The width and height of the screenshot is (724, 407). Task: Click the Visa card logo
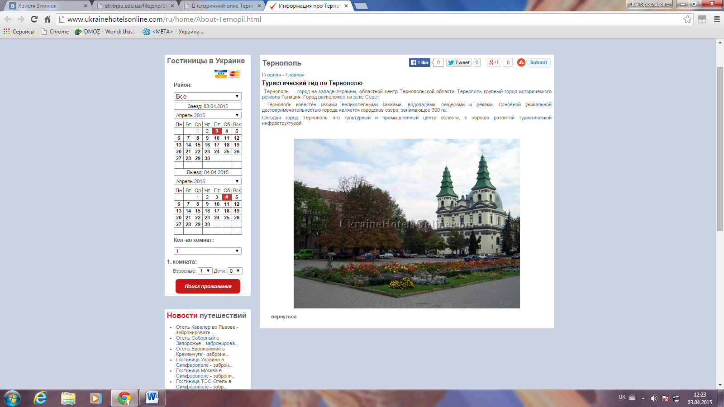pos(221,74)
